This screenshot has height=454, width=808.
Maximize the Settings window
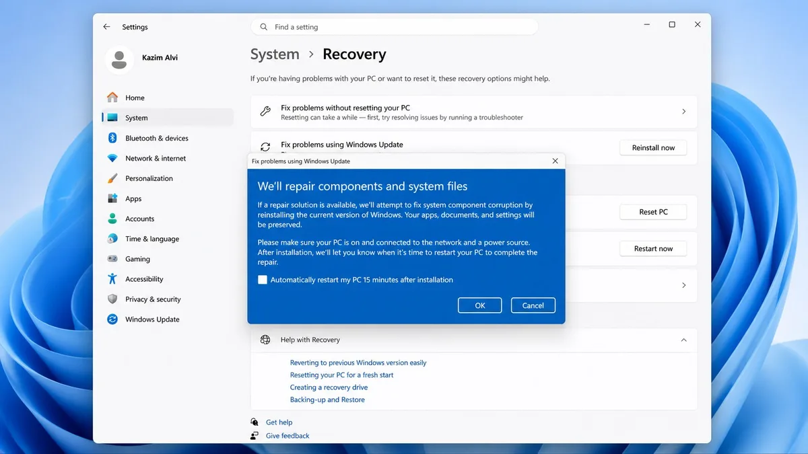coord(671,25)
